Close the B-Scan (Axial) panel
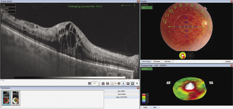 pyautogui.click(x=138, y=1)
